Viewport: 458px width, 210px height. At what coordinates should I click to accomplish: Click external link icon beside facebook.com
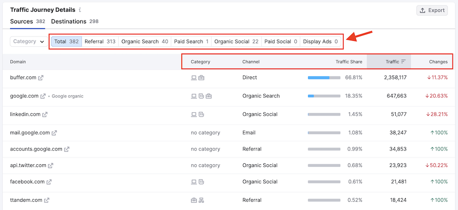tap(49, 182)
